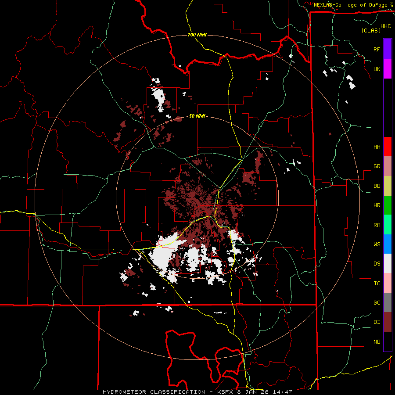Click the ND legend label

[x=377, y=342]
